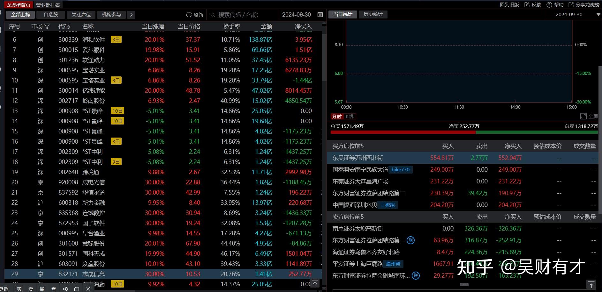This screenshot has height=292, width=602.
Task: Open the right-panel date dropdown arrow
Action: pos(598,15)
